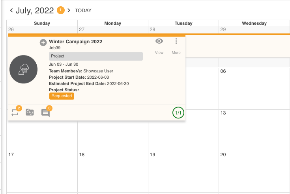
Task: Open the Winter Campaign 2022 title
Action: point(75,42)
